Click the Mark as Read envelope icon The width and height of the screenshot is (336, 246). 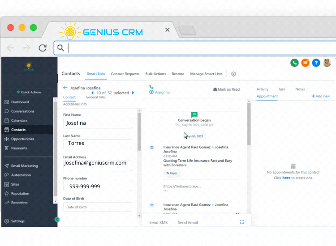coord(215,89)
